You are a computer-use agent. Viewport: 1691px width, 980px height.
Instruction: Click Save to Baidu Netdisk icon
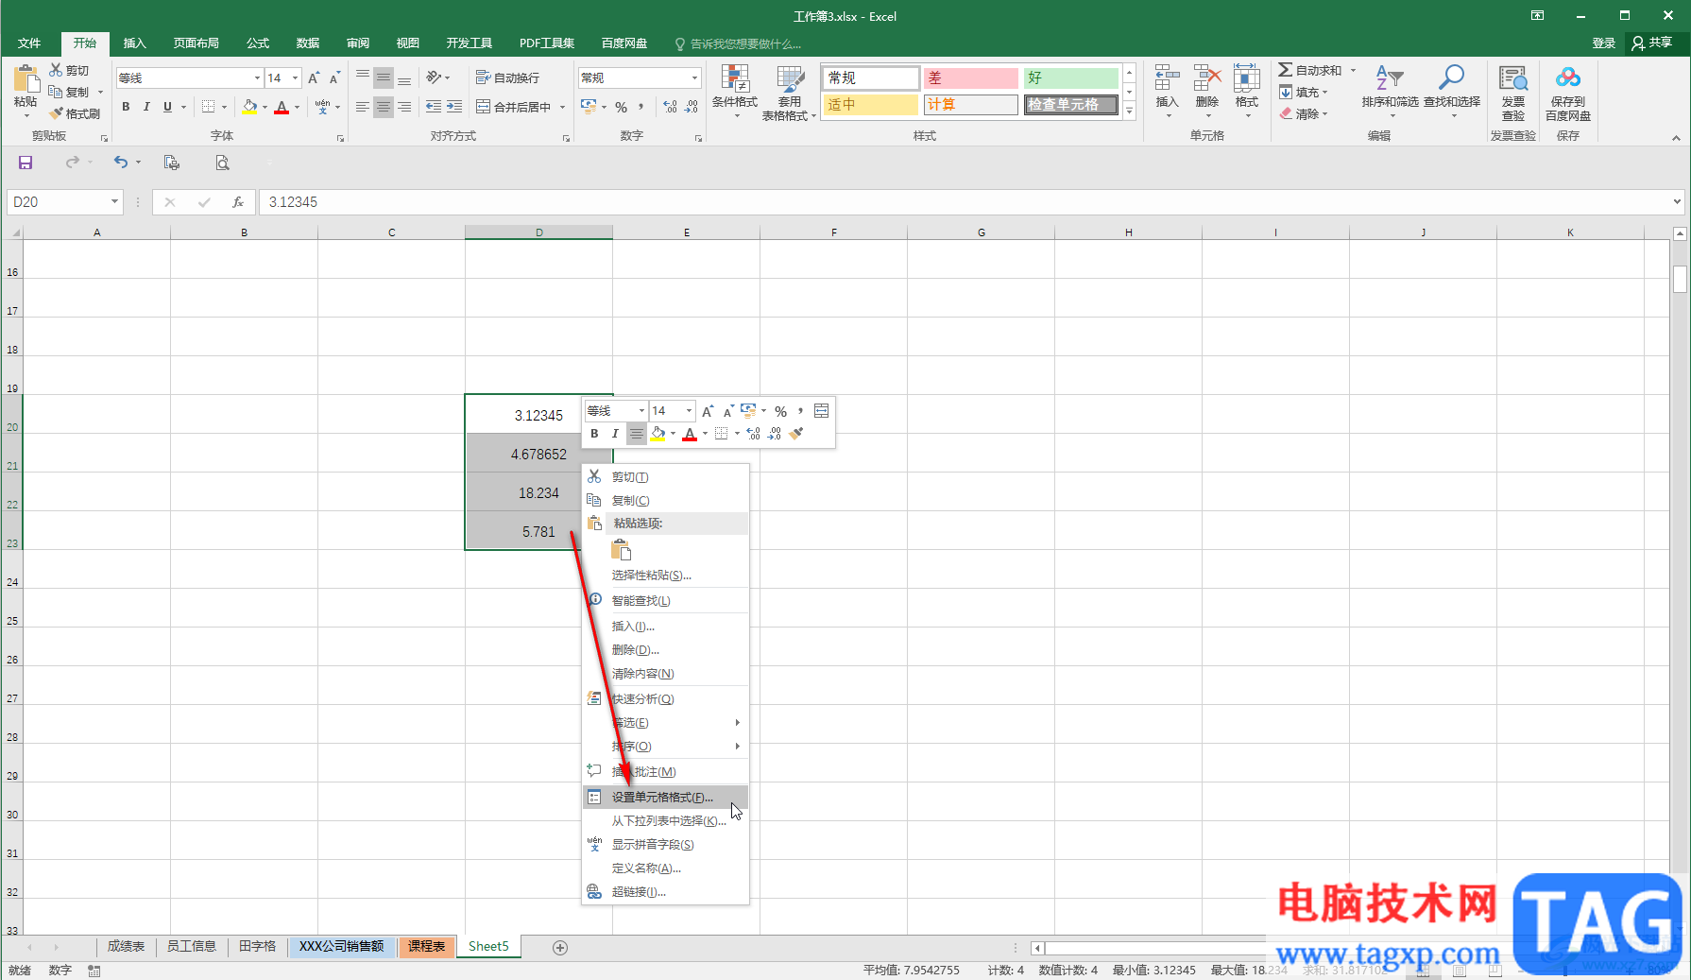1568,77
